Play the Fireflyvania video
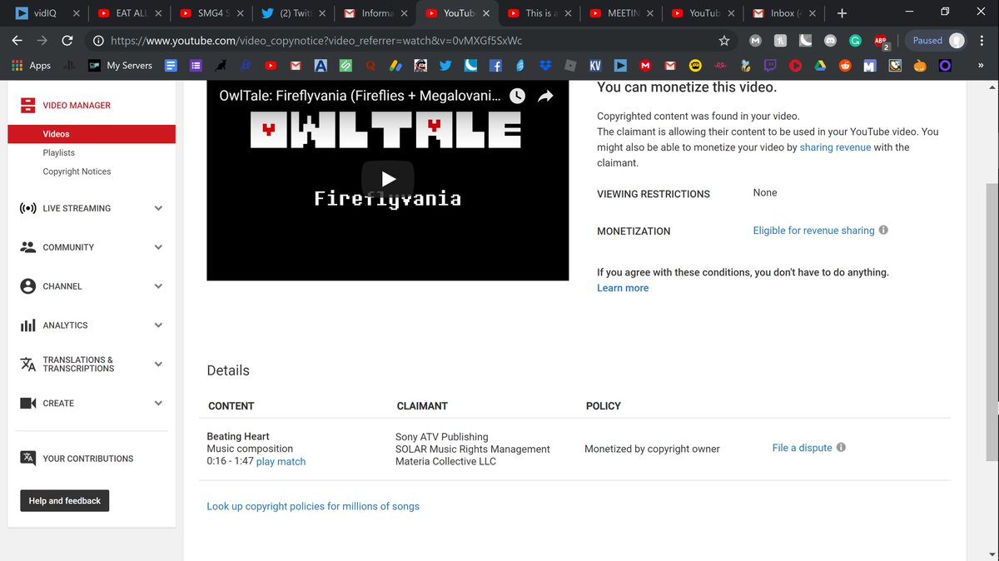 pos(388,178)
